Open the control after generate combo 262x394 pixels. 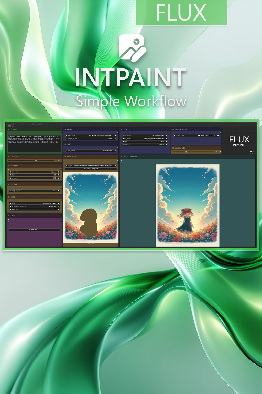click(35, 206)
